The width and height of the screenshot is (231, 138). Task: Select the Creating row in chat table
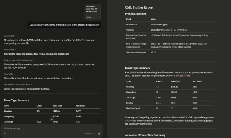tap(52, 111)
